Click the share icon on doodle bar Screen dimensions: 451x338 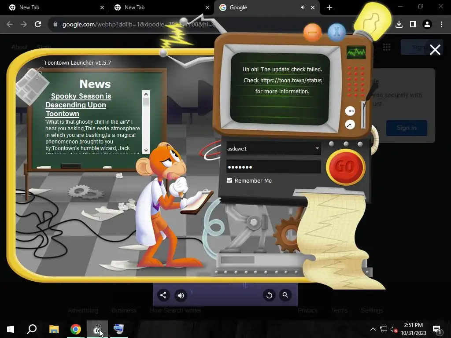tap(163, 295)
